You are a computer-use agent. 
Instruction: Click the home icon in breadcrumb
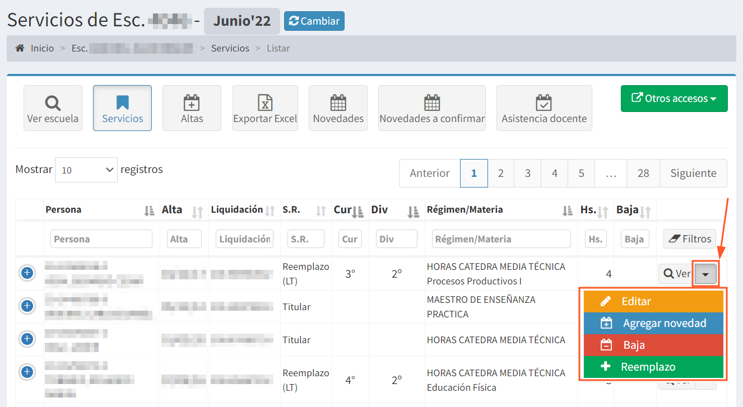(20, 48)
